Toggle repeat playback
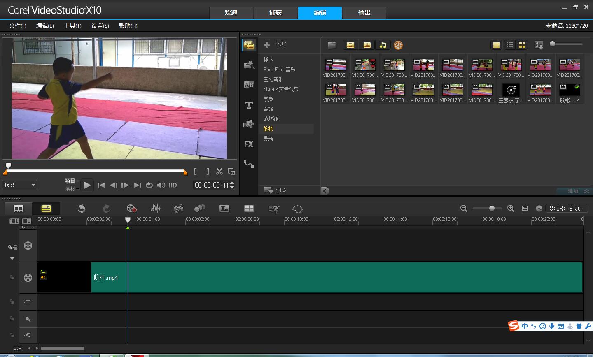Screen dimensions: 593x357 tap(149, 185)
